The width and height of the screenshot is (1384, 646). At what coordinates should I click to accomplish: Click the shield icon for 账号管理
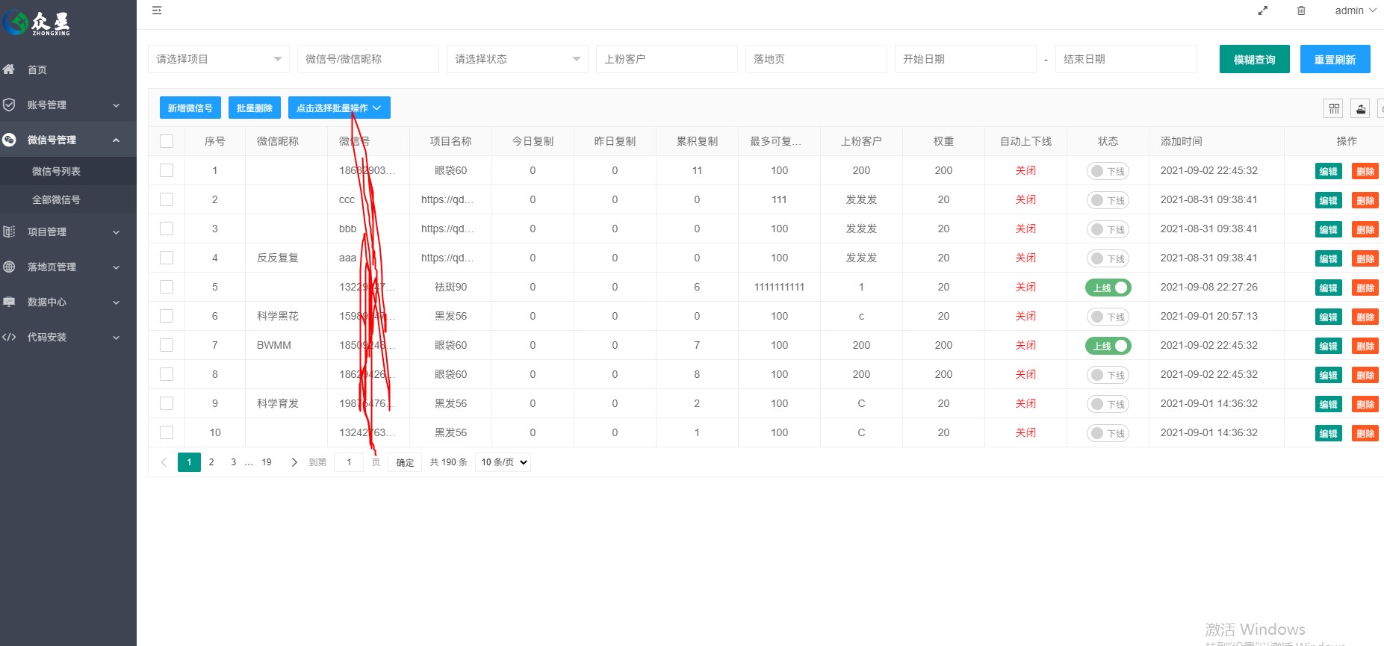click(9, 105)
